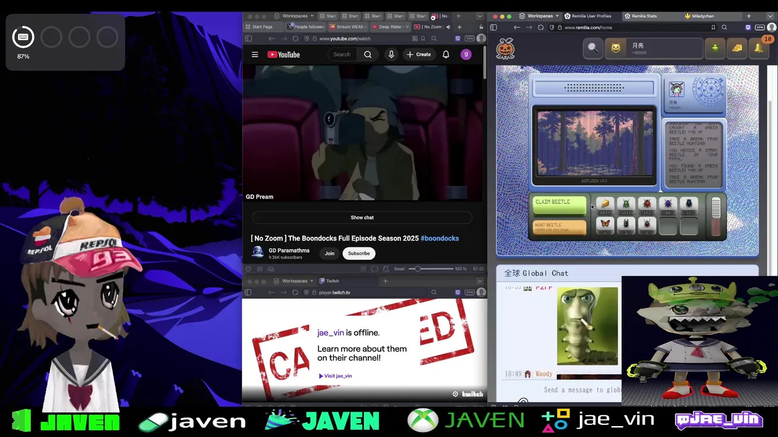Open Workspaces dropdown in Twitch window
This screenshot has width=778, height=437.
click(295, 281)
